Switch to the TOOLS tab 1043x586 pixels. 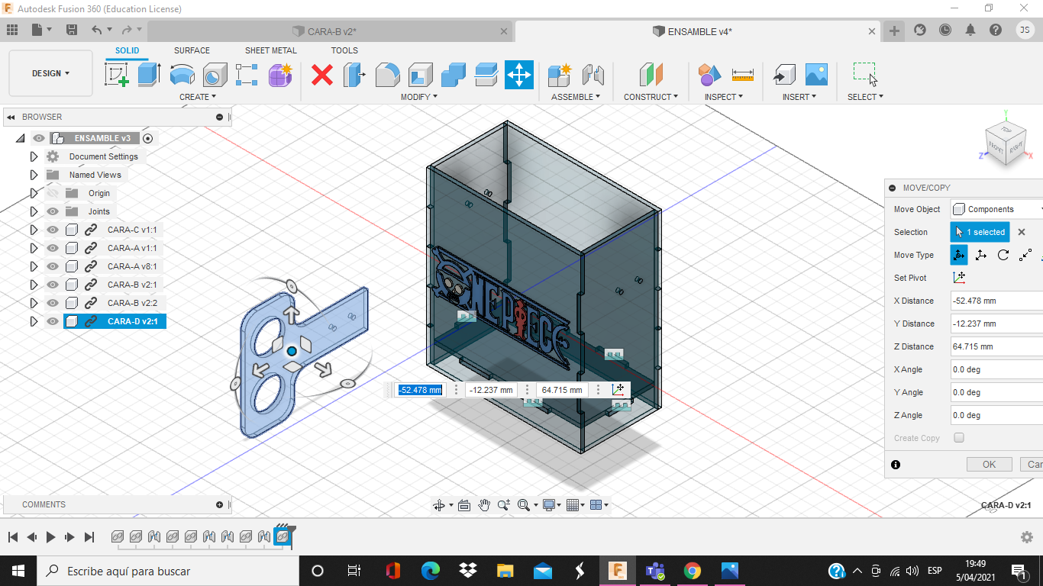(x=344, y=50)
